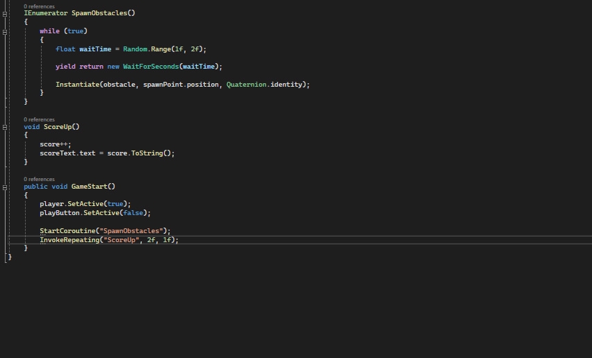Collapse the ScoreUp method outline
This screenshot has width=592, height=358.
[x=5, y=128]
